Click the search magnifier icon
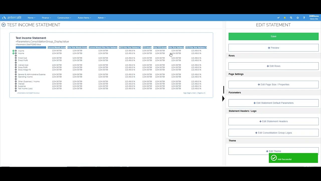This screenshot has width=321, height=181. pyautogui.click(x=291, y=18)
